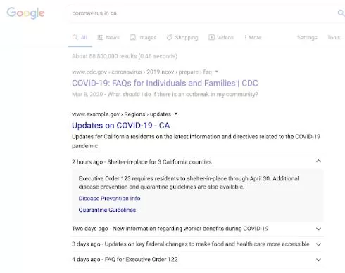Open Quarantine Guidelines link
Viewport: 345px width, 273px height.
click(107, 210)
